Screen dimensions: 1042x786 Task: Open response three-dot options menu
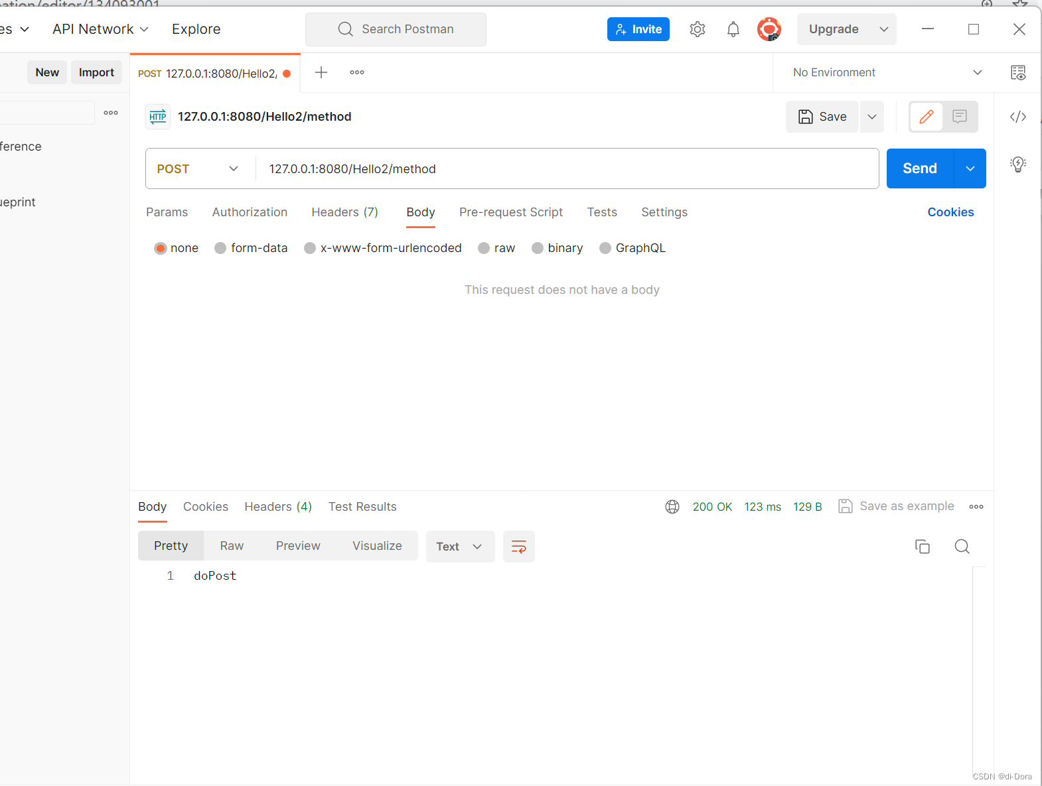(976, 507)
